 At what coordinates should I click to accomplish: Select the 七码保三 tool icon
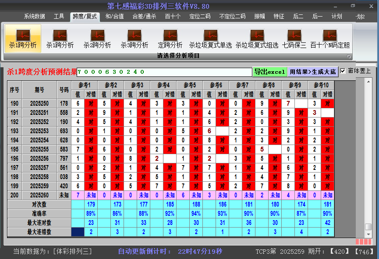[294, 38]
